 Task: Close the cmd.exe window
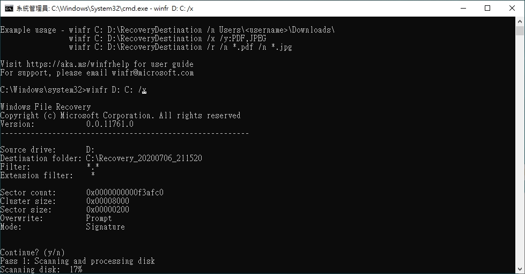pyautogui.click(x=512, y=9)
